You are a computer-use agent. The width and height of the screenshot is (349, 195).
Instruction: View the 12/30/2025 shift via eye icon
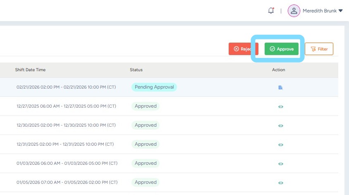pos(281,125)
